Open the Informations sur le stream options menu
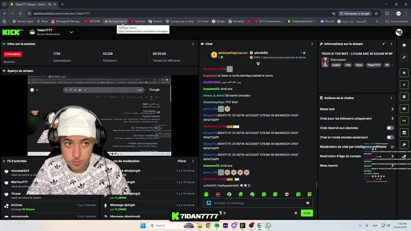The width and height of the screenshot is (411, 231). coord(391,44)
